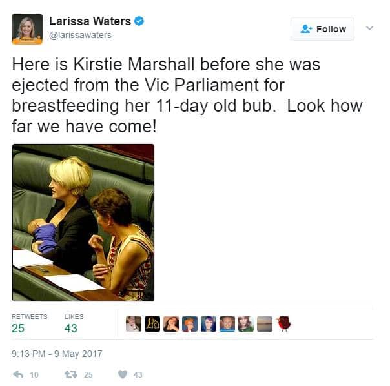Click the reply arrow icon
Viewport: 390px width, 386px height.
pos(18,374)
